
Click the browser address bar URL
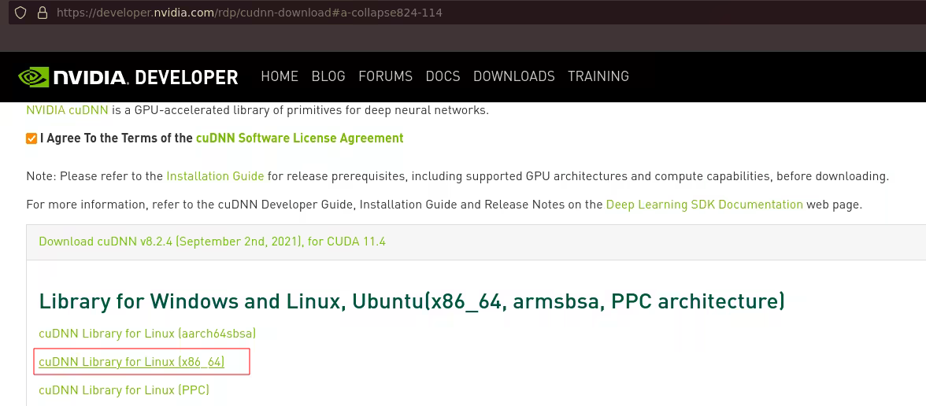tap(249, 13)
